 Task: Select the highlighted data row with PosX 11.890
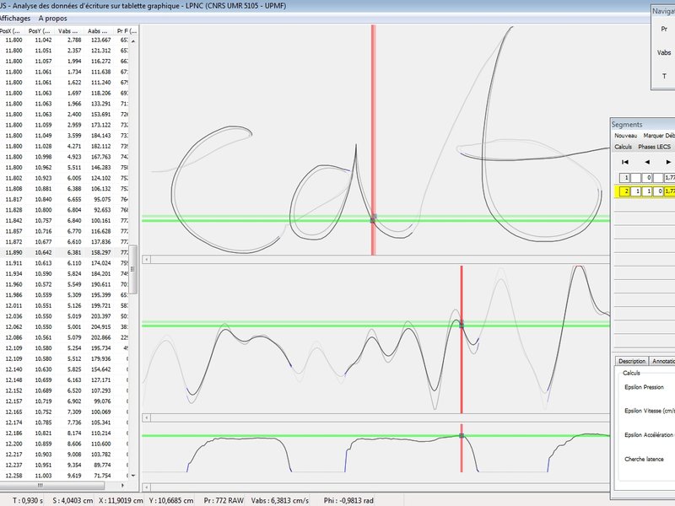[x=67, y=251]
